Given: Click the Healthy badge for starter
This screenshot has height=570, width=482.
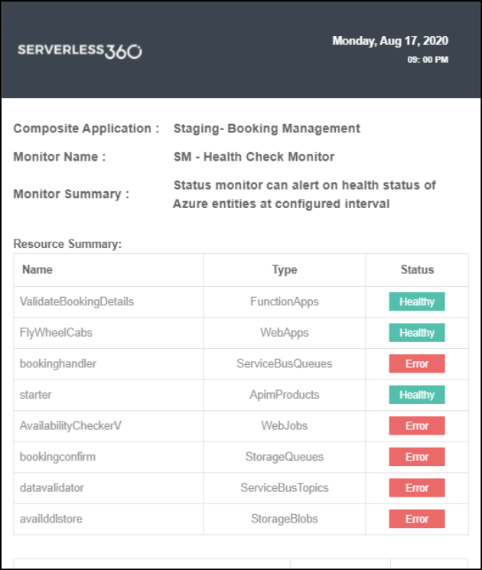Looking at the screenshot, I should coord(417,395).
